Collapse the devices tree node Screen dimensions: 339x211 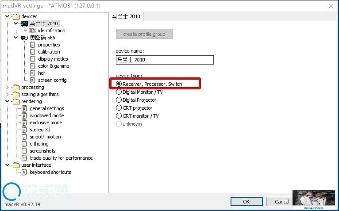point(8,16)
